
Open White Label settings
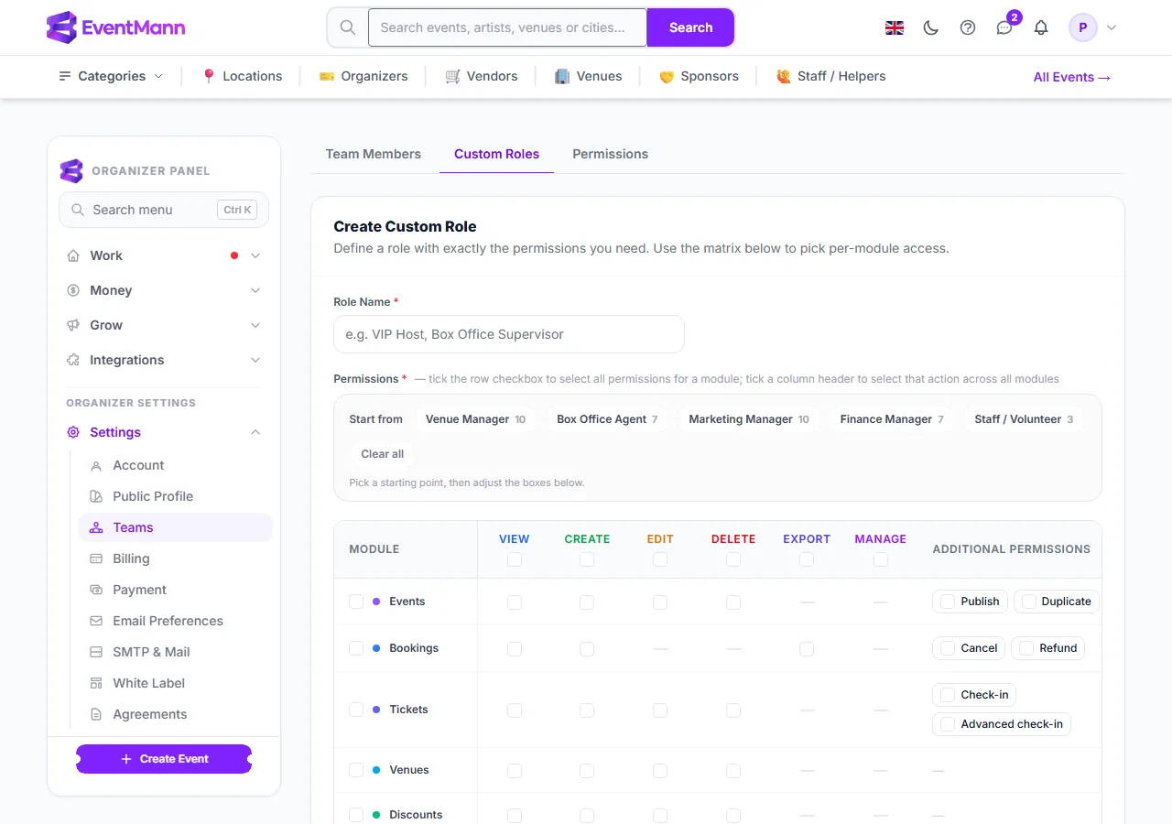175,683
